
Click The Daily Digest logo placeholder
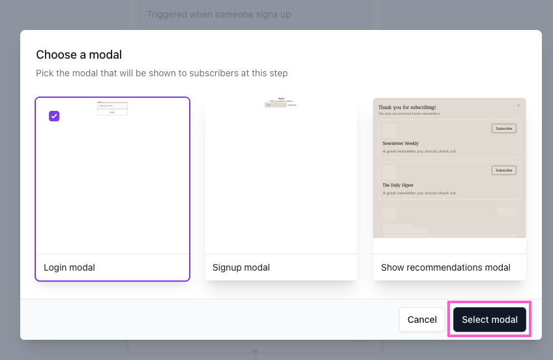(x=389, y=172)
